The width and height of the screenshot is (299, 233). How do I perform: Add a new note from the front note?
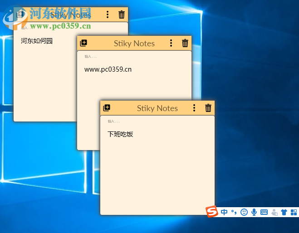click(x=107, y=108)
